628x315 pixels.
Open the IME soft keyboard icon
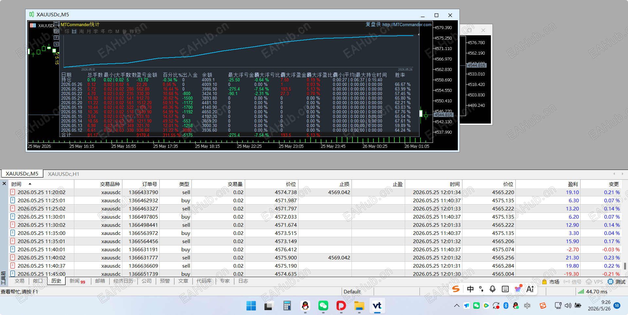point(505,289)
